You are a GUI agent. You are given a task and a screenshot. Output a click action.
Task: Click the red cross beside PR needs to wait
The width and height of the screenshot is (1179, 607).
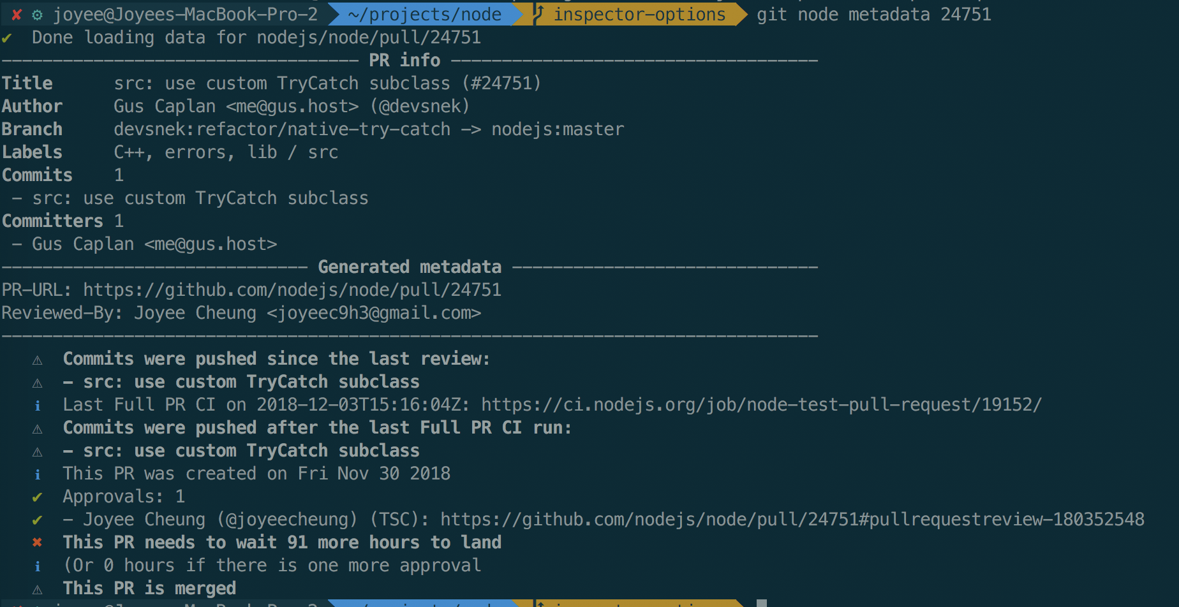coord(38,543)
